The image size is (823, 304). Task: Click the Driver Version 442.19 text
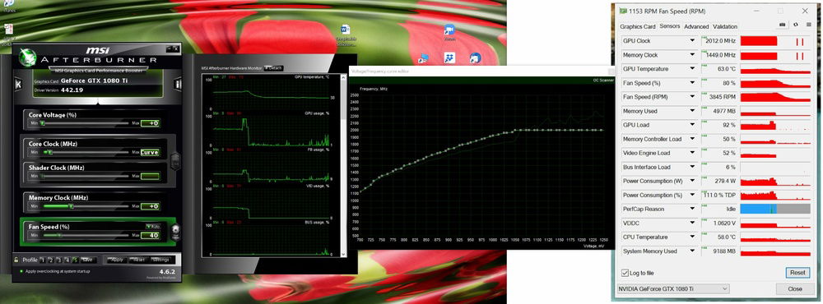click(58, 90)
